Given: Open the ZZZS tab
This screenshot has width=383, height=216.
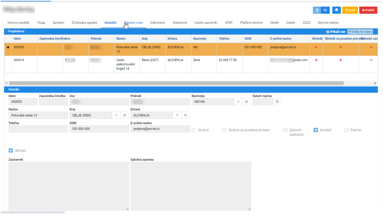Looking at the screenshot, I should click(306, 22).
